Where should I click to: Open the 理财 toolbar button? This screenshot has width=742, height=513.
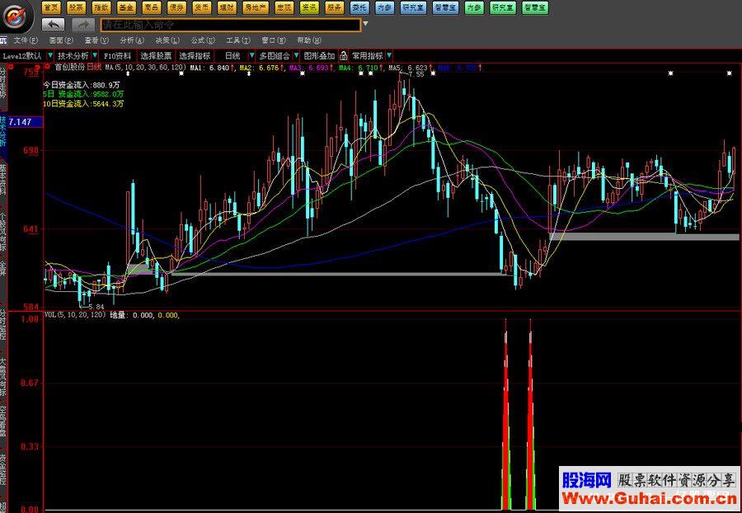point(228,7)
